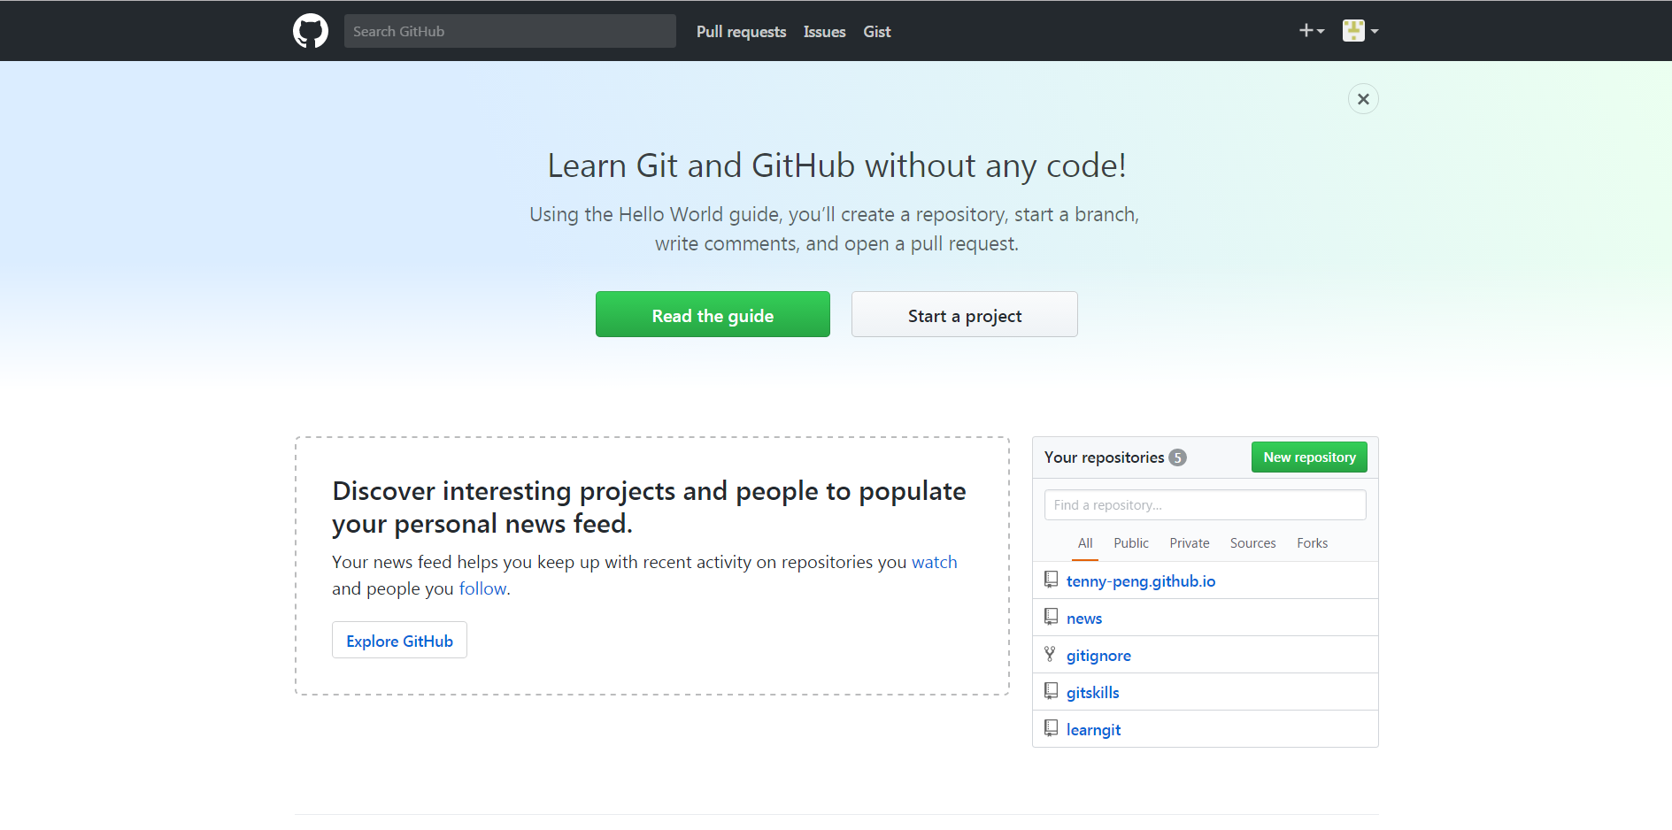Select the All repositories tab
Viewport: 1672px width, 830px height.
click(x=1085, y=543)
